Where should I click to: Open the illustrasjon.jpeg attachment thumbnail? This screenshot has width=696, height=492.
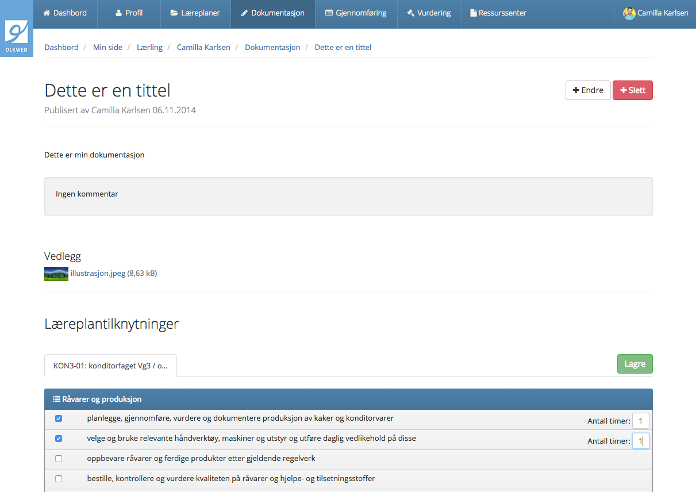56,274
